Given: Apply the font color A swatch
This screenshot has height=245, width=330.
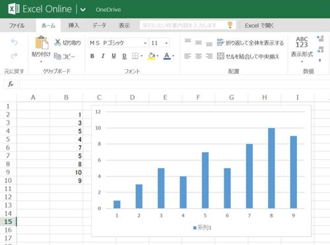Looking at the screenshot, I should point(167,56).
